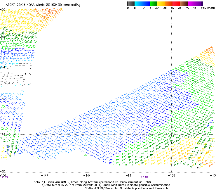This screenshot has width=216, height=190.
Task: Click the note line starting 'Note: 1) Times are GMT'
Action: click(92, 182)
